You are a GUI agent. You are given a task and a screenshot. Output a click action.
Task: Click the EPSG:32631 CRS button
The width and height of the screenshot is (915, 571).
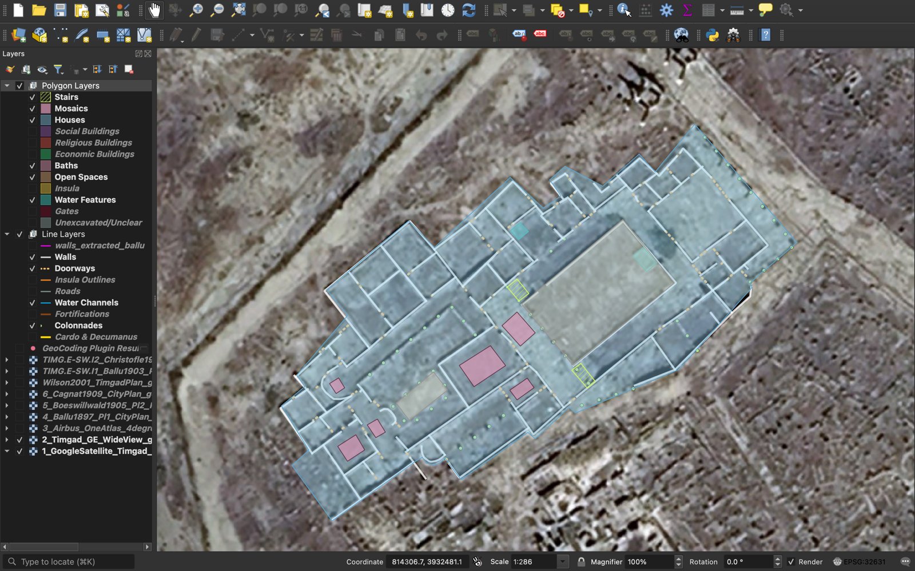(859, 562)
